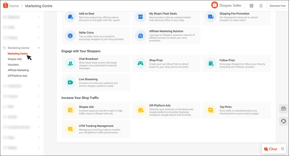Expand the Chat window arrow icon
Screen dimensions: 289x156
282,149
